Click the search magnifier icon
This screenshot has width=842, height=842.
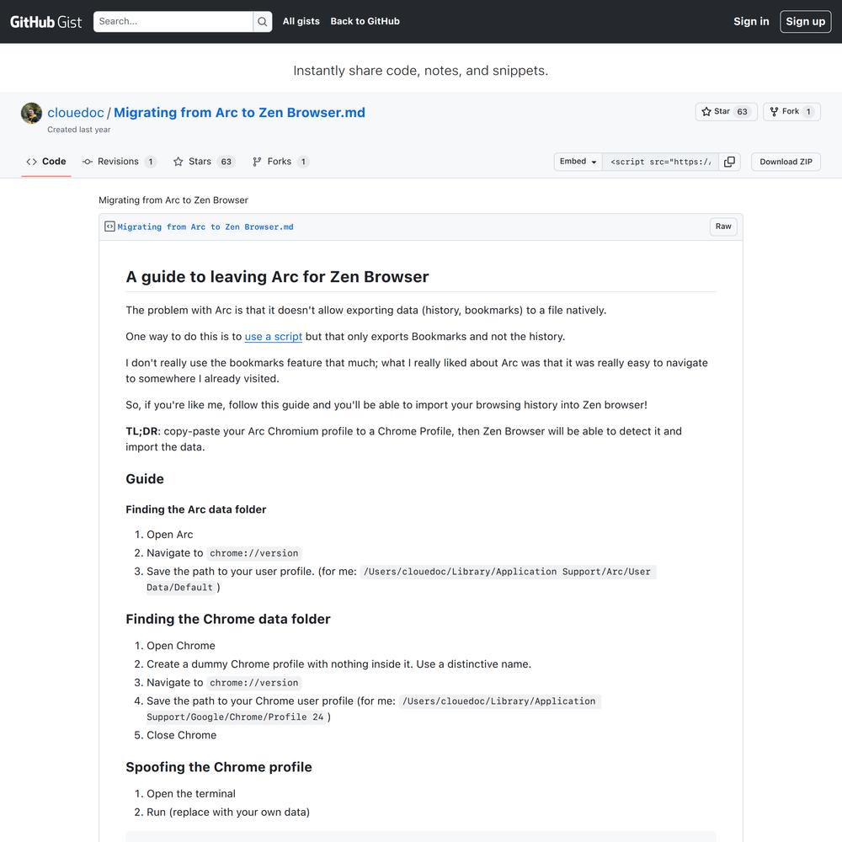point(263,22)
